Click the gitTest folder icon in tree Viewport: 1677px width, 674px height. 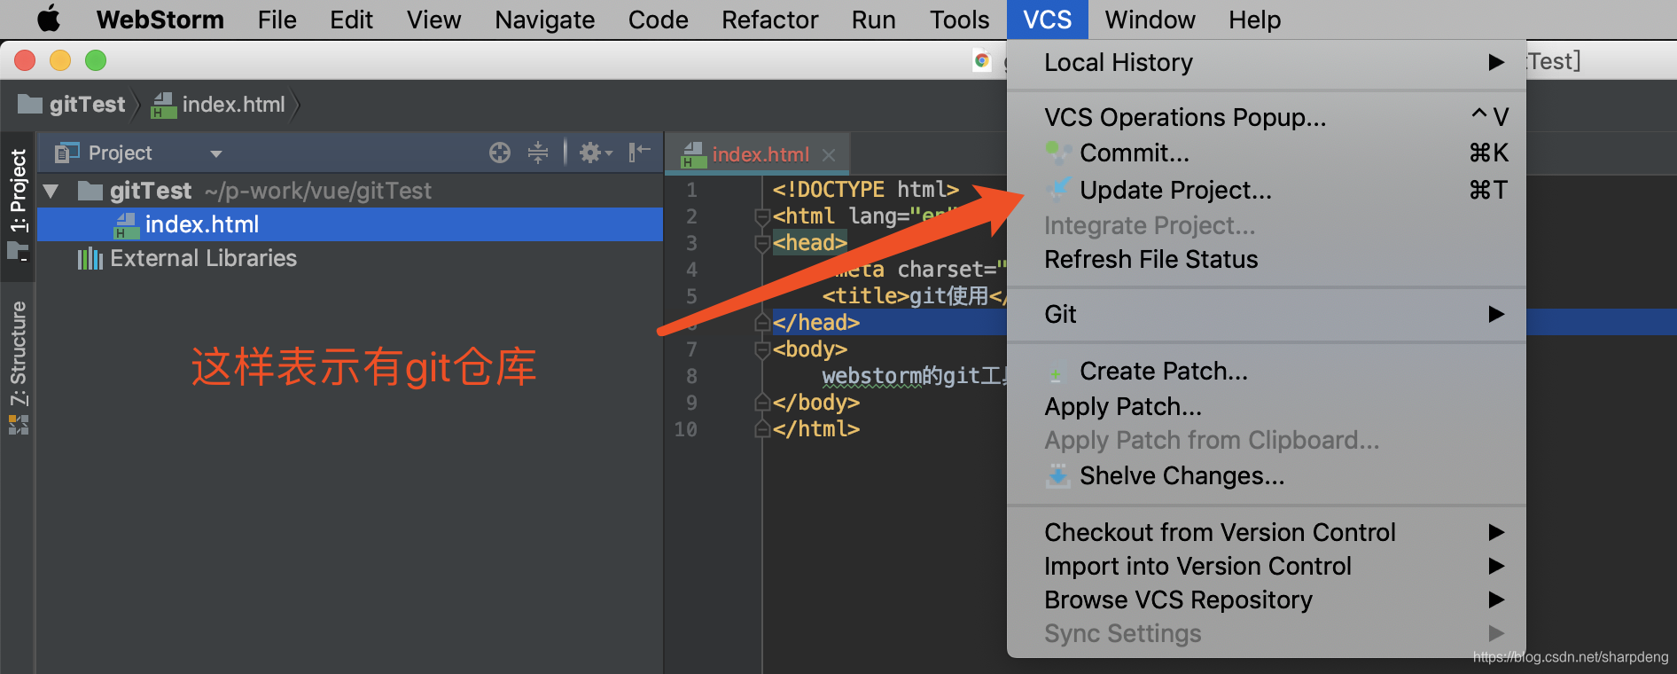90,190
